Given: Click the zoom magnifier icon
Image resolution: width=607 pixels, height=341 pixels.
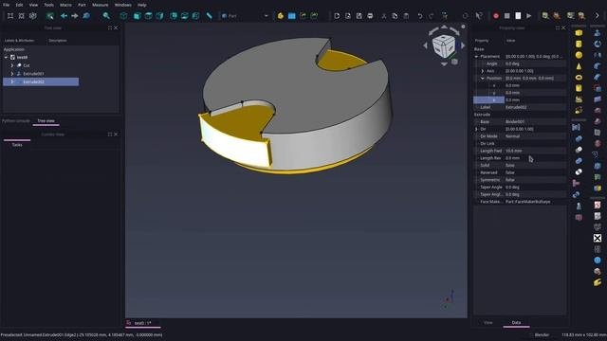Looking at the screenshot, I should (x=106, y=16).
